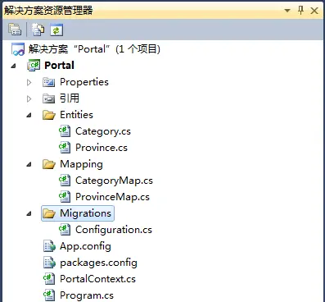Viewport: 325px width, 302px height.
Task: Select the Properties tree label
Action: [x=84, y=82]
